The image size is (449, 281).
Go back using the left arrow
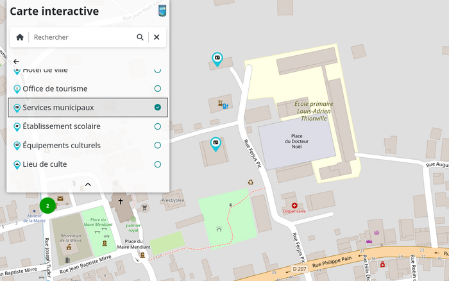click(x=16, y=62)
